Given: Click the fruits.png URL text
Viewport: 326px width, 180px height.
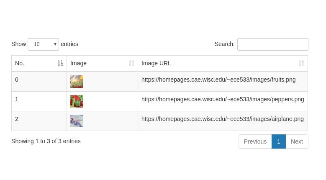Looking at the screenshot, I should pyautogui.click(x=218, y=80).
